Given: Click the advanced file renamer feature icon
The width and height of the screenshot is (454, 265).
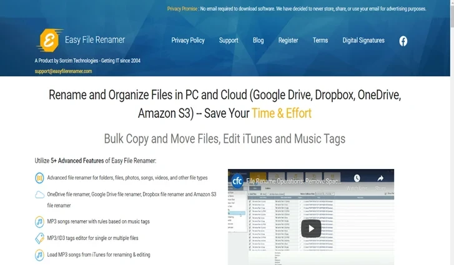Looking at the screenshot, I should 39,178.
